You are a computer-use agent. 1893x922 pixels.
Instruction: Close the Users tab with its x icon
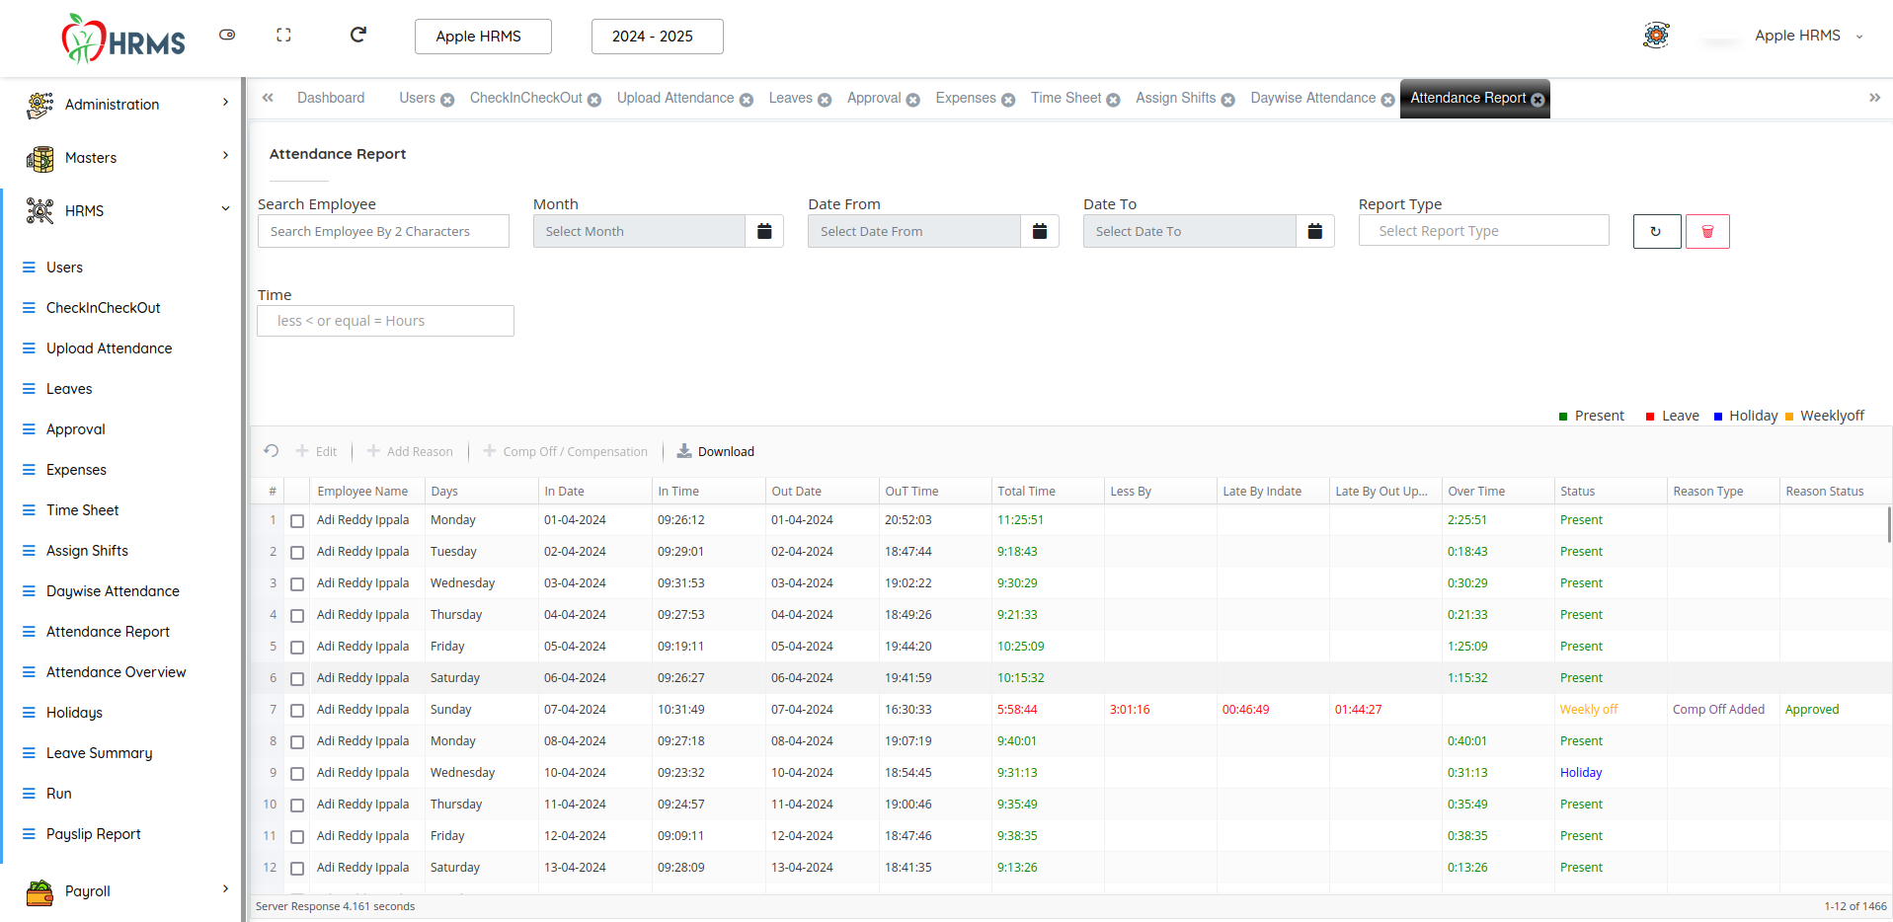click(x=447, y=100)
